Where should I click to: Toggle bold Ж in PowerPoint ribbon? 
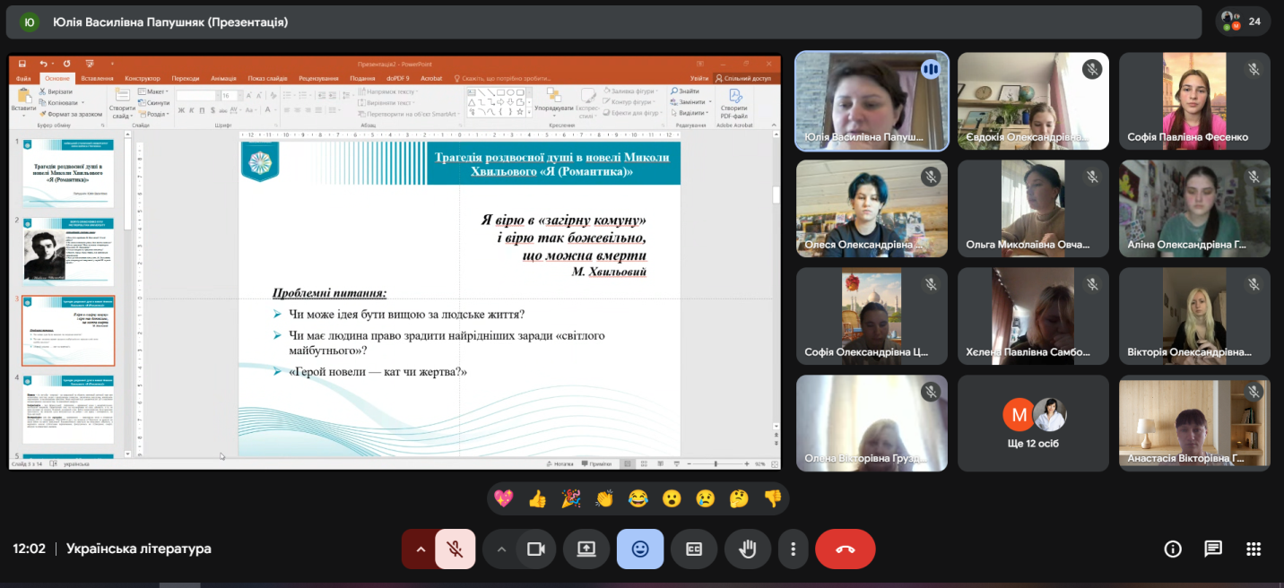click(181, 111)
